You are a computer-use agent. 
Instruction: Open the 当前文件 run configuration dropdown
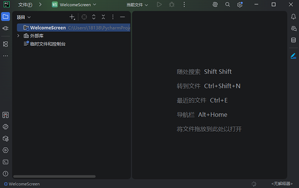click(137, 5)
